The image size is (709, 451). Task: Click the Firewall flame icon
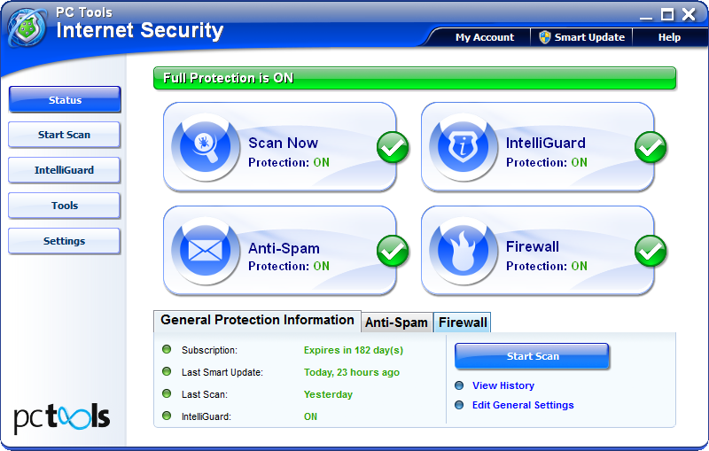[x=463, y=250]
